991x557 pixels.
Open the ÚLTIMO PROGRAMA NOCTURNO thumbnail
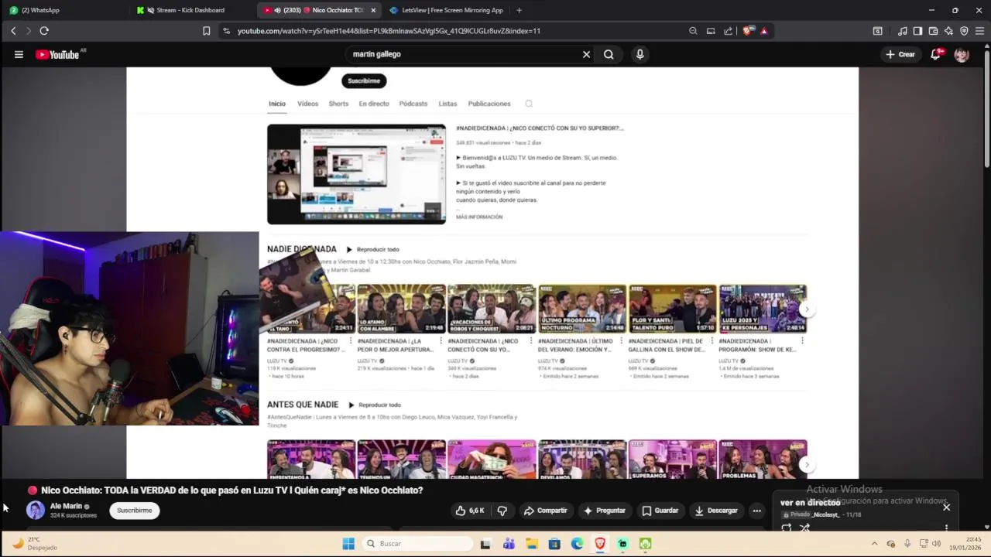pos(582,309)
